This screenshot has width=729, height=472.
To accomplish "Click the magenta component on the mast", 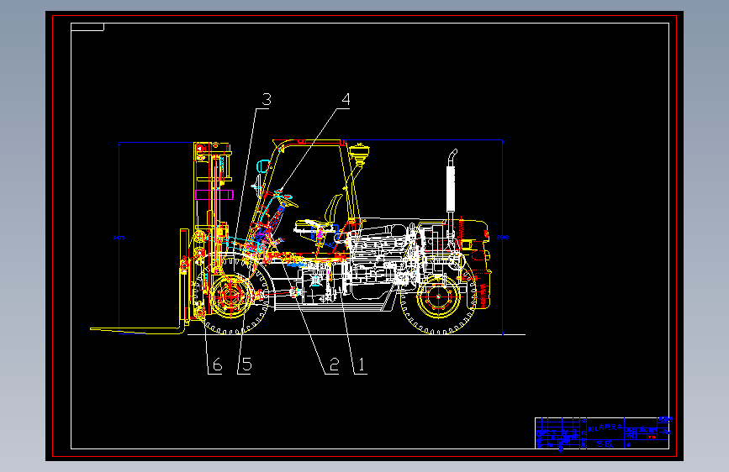I will [214, 194].
